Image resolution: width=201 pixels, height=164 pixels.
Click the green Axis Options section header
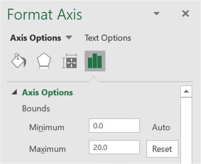pyautogui.click(x=47, y=93)
